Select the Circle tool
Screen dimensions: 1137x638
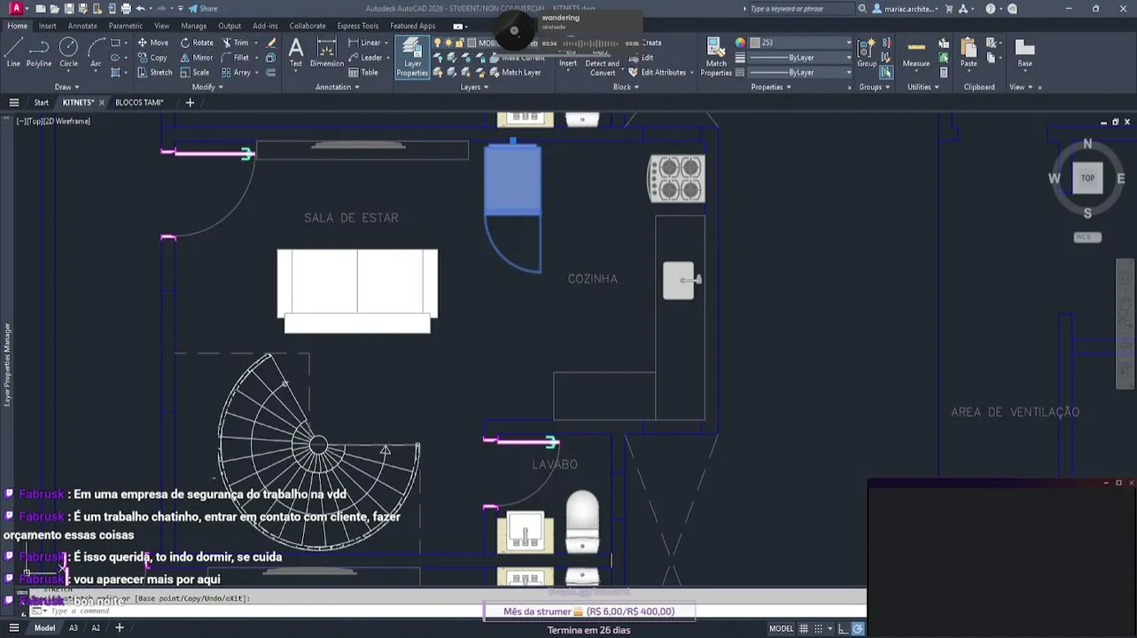[68, 52]
